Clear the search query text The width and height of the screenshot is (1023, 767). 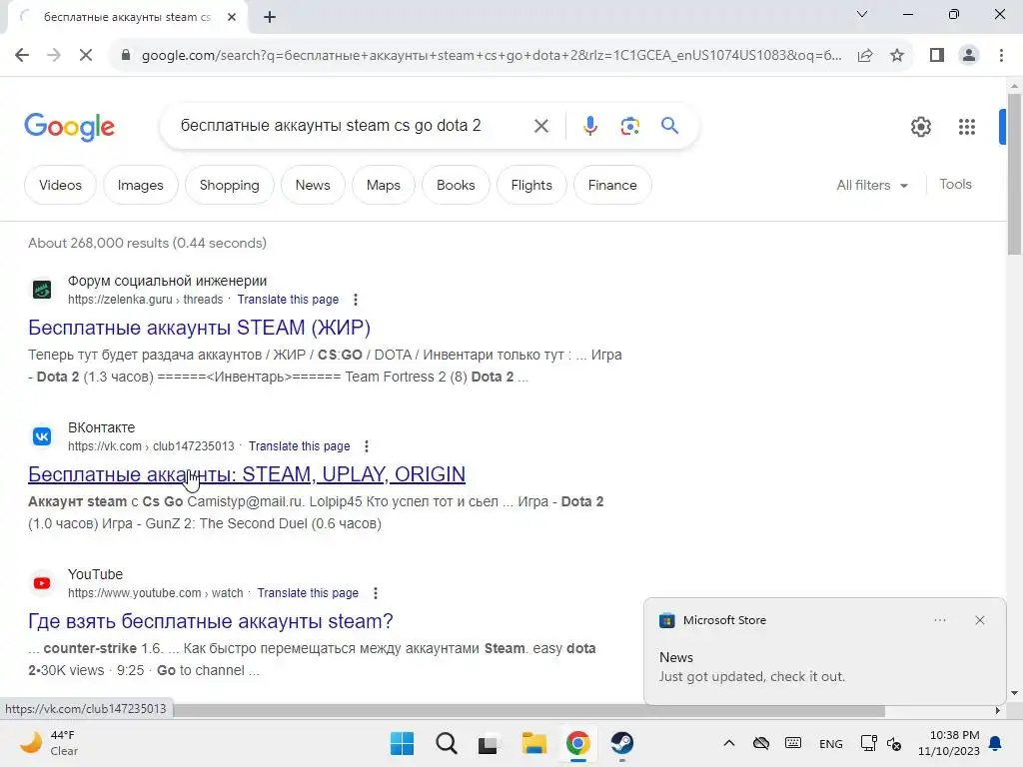540,126
